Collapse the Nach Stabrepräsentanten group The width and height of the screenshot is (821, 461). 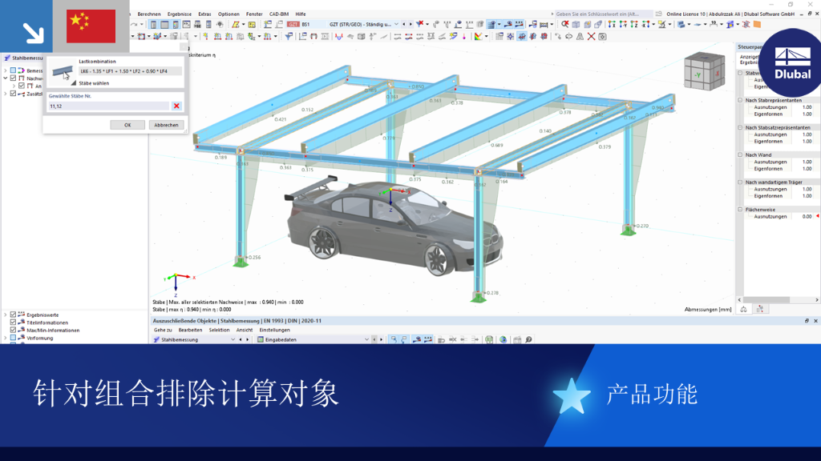tap(740, 100)
